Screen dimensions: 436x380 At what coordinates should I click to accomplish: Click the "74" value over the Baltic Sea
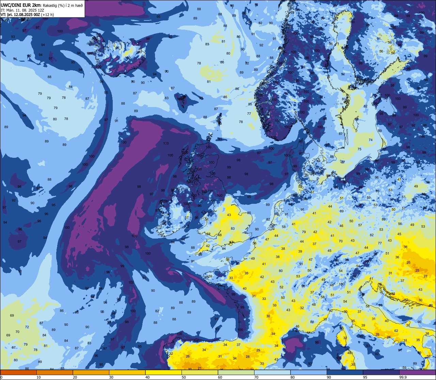[371, 140]
